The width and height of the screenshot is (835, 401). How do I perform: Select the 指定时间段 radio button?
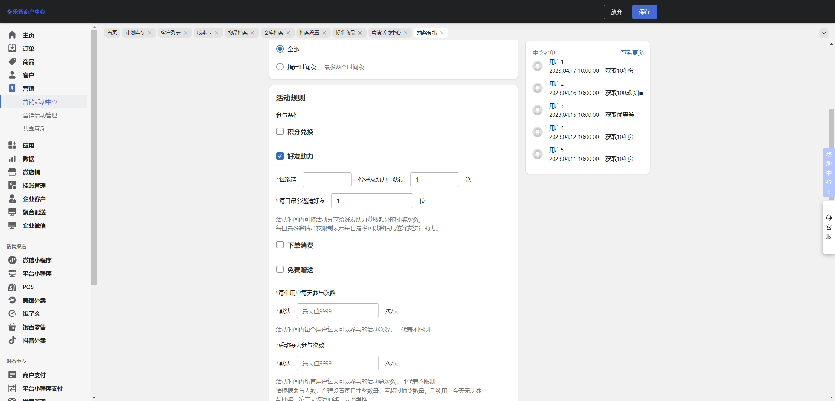pyautogui.click(x=280, y=67)
